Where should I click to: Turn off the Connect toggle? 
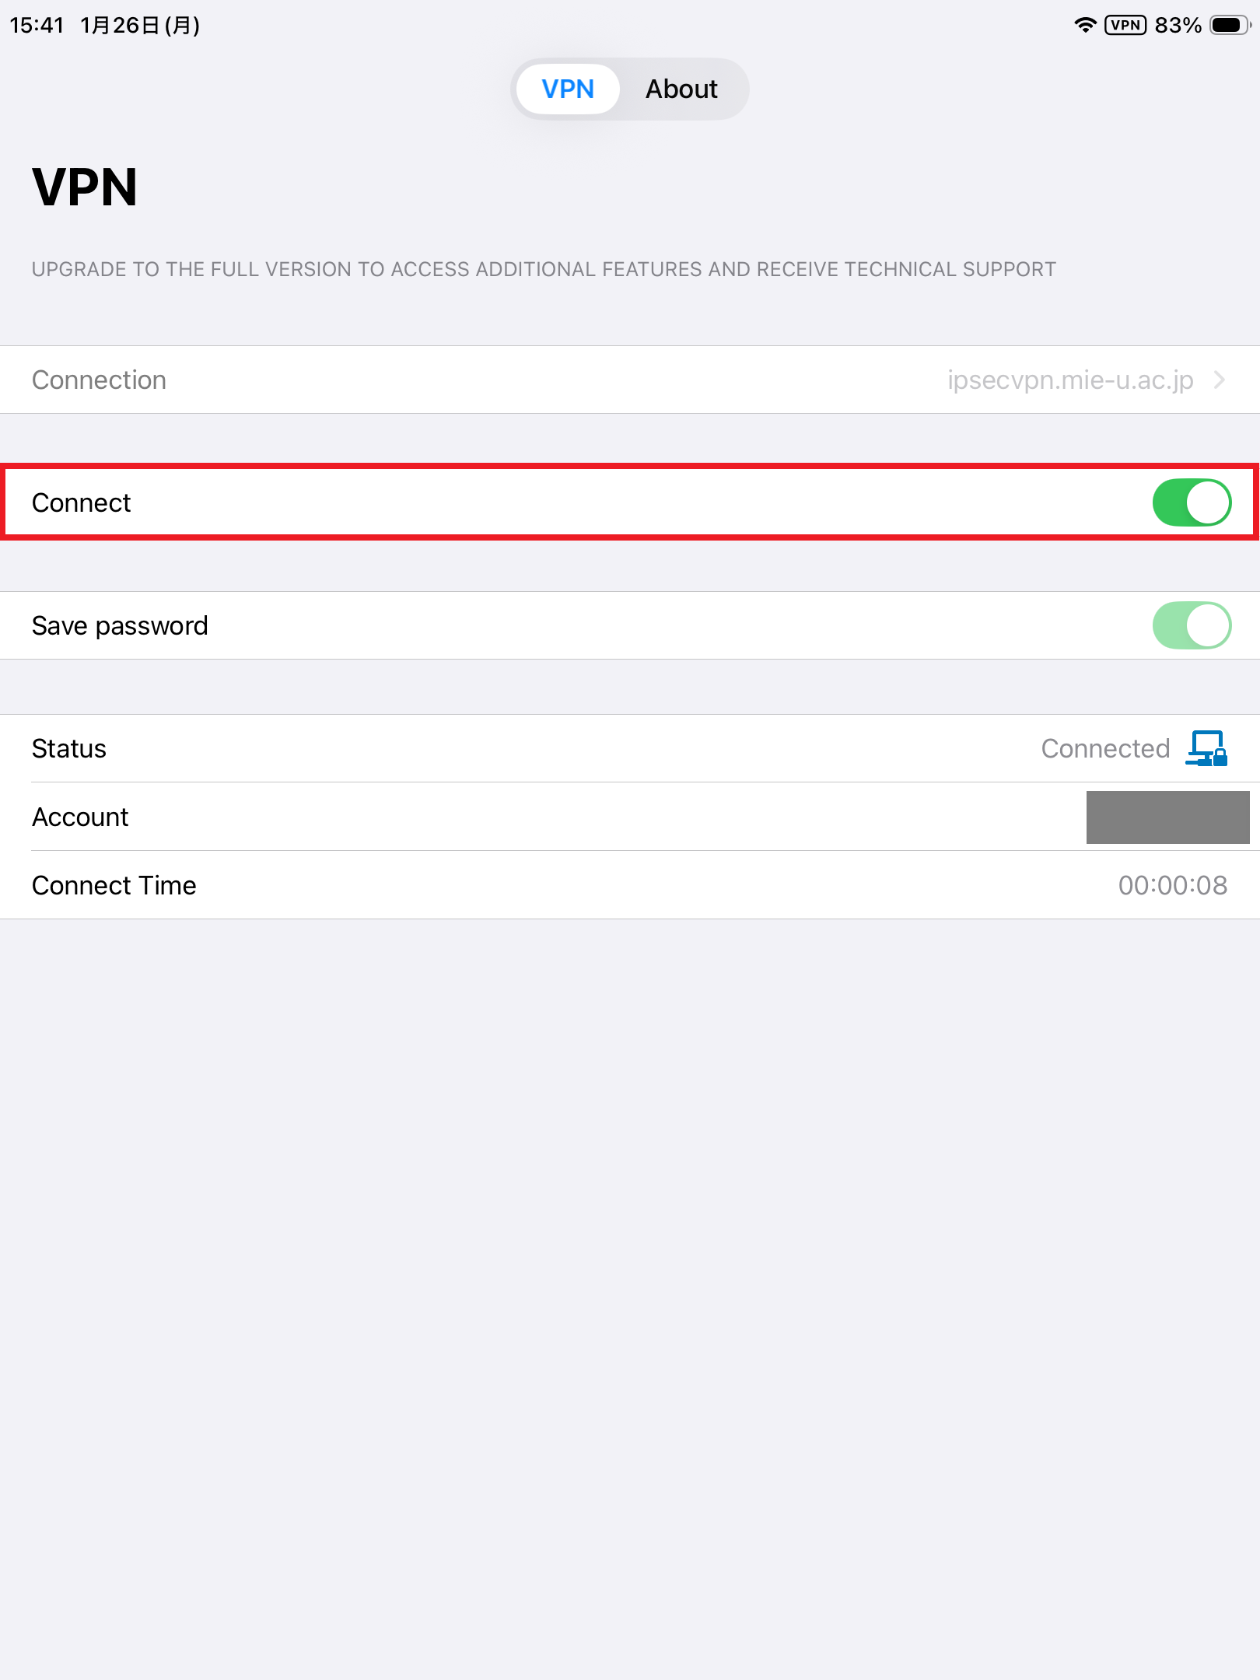(1191, 502)
